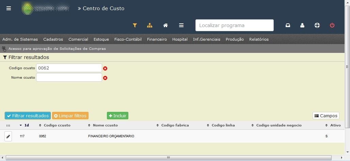
Task: Click the grid dots column header icon
Action: pos(8,125)
